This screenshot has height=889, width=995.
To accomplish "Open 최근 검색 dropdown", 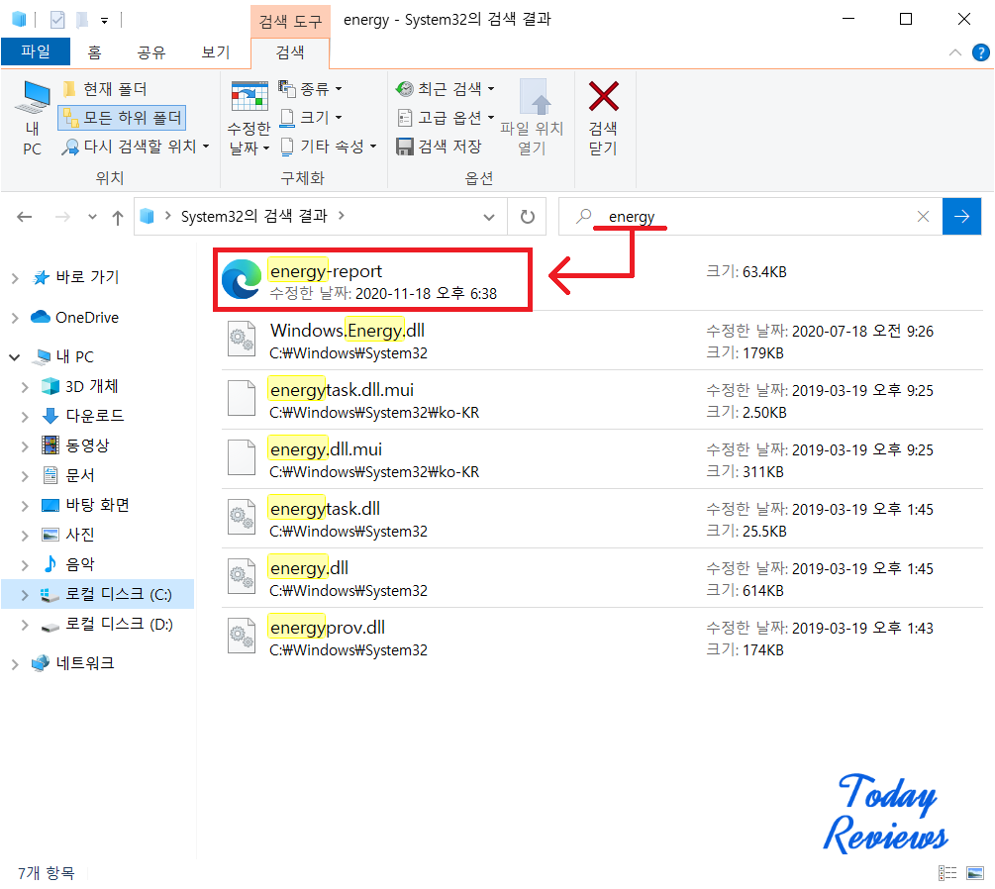I will pos(445,89).
